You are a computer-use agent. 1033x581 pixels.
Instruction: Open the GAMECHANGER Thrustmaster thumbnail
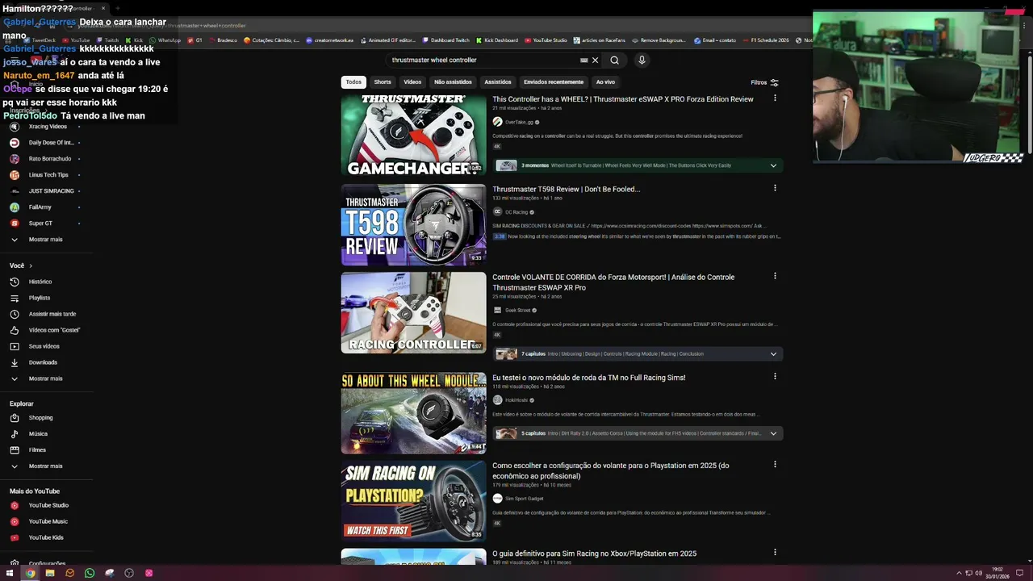(413, 136)
